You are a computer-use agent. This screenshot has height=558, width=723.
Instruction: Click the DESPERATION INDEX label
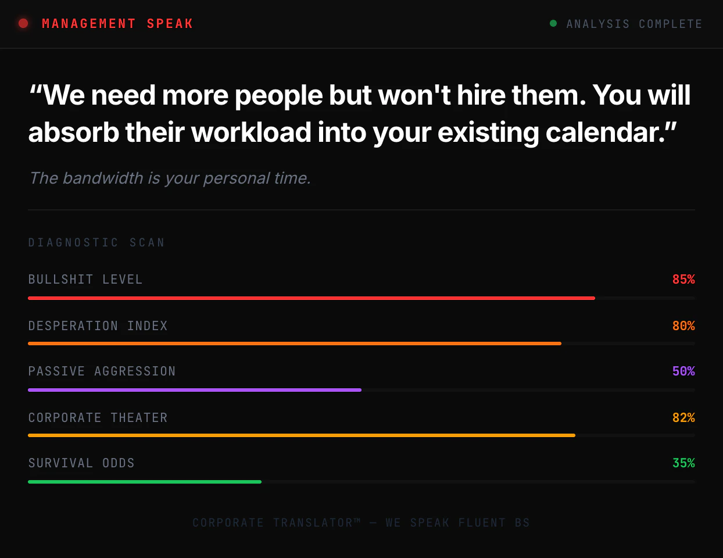[98, 325]
